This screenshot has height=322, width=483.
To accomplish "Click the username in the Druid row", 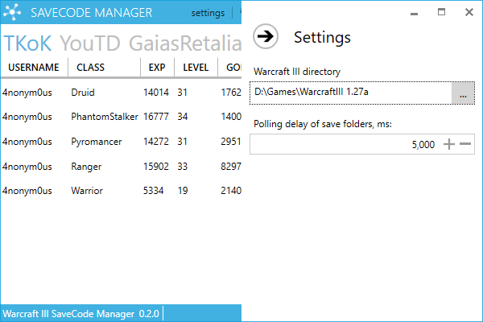I will pos(27,92).
